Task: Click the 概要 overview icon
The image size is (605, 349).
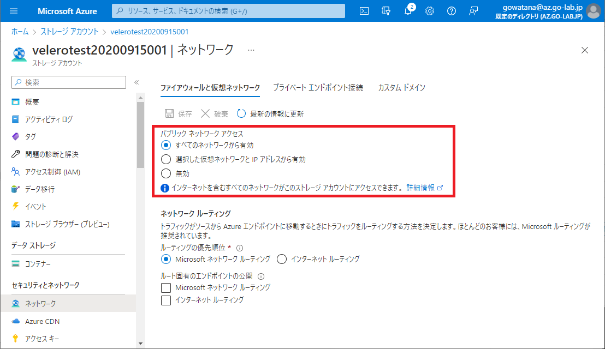Action: tap(15, 102)
